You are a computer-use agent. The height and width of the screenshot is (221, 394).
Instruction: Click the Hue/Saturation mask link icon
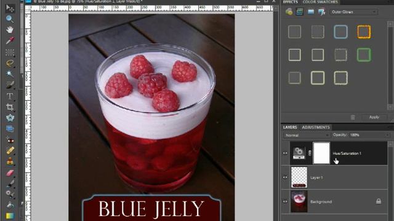click(310, 153)
